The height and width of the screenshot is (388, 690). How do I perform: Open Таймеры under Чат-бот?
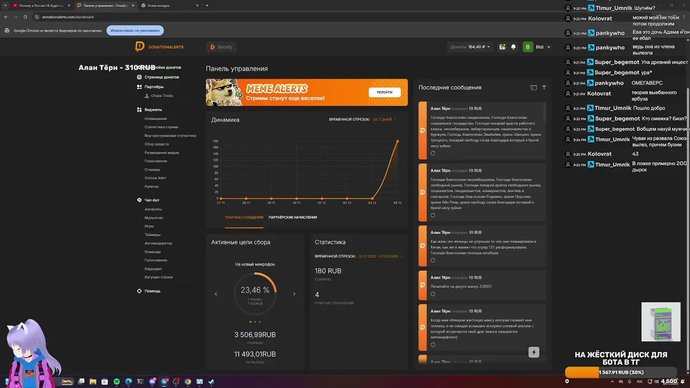tap(153, 235)
